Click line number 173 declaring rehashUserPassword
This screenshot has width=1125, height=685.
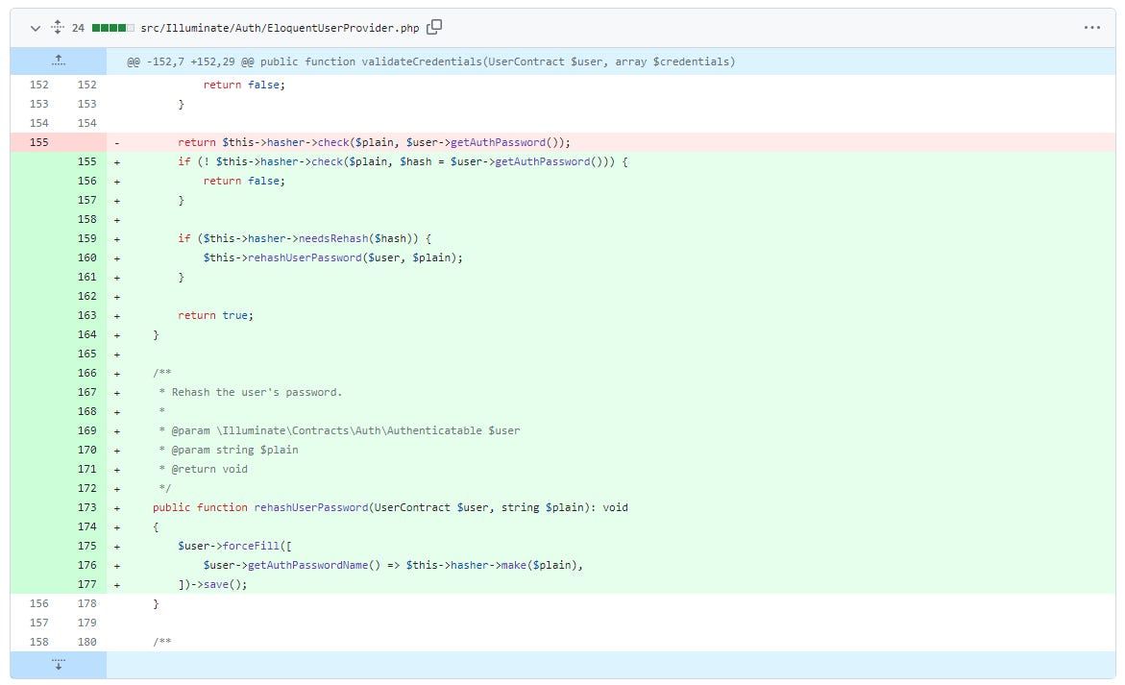click(x=86, y=507)
